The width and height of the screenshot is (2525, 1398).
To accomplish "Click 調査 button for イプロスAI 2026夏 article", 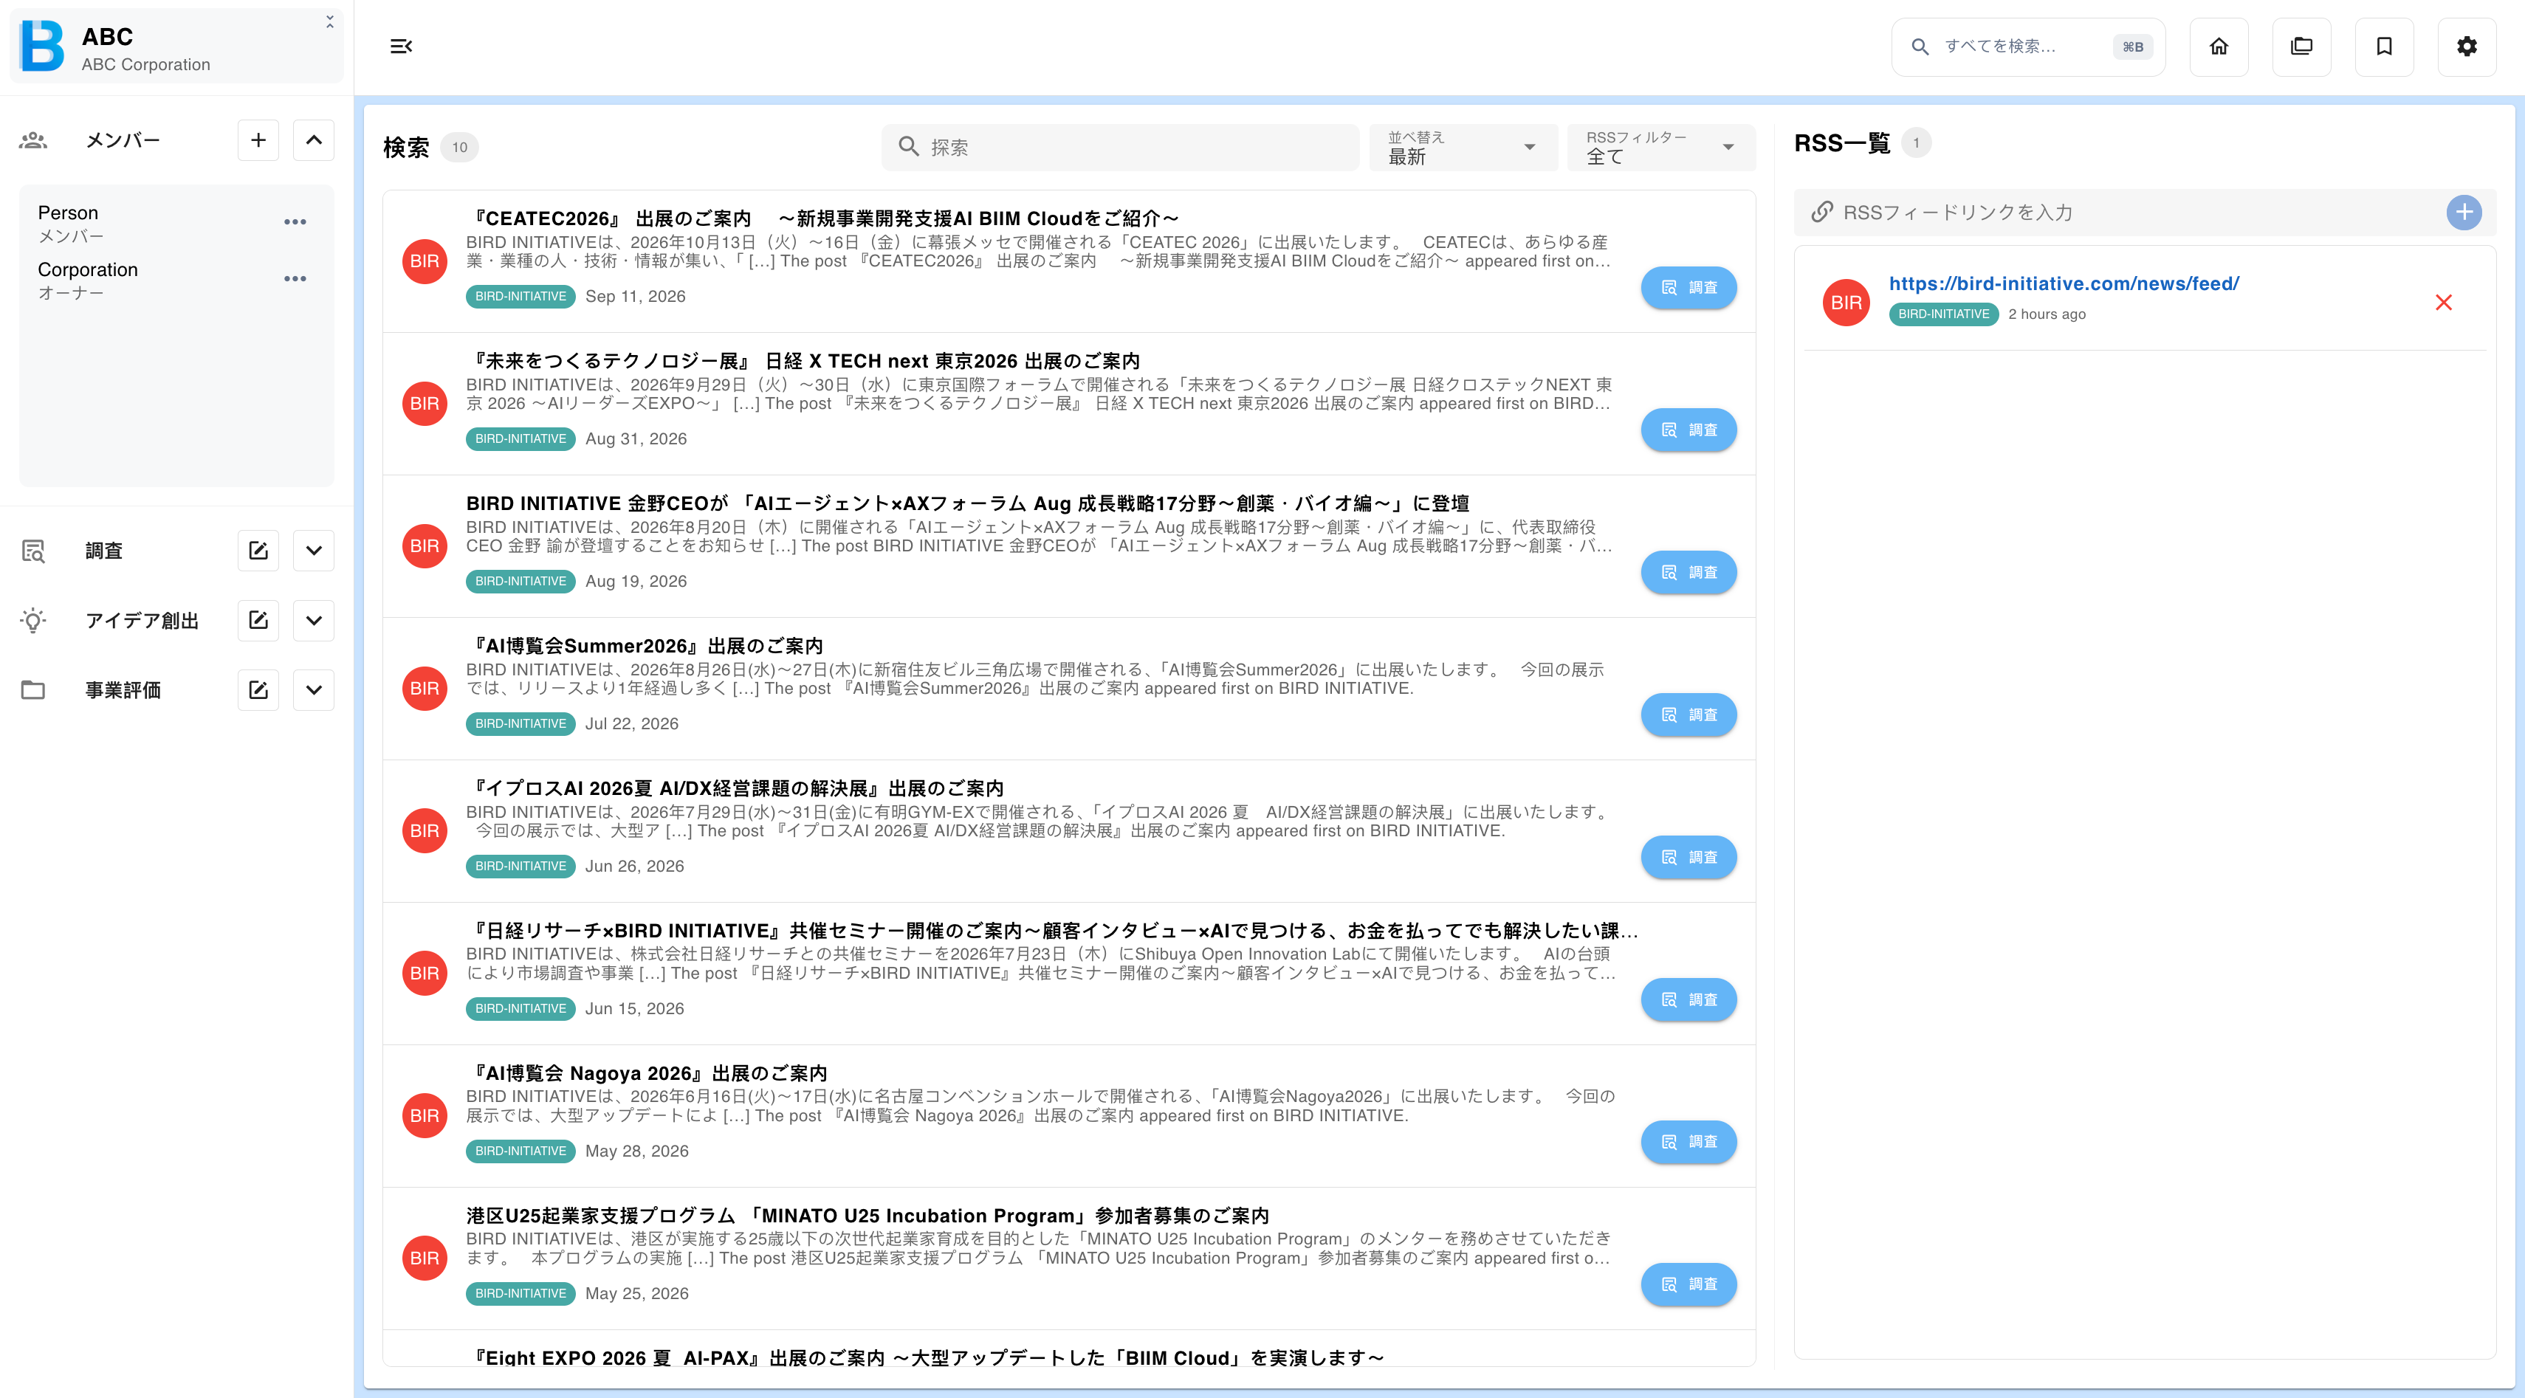I will tap(1689, 857).
